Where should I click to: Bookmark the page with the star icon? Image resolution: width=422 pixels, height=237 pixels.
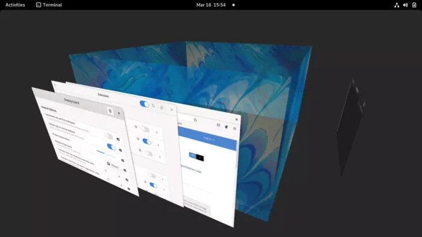[x=195, y=120]
